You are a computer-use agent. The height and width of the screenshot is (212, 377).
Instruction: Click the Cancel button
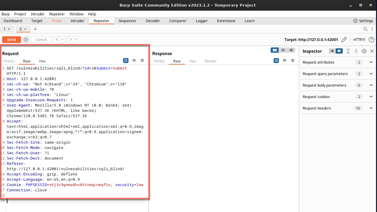(x=41, y=40)
